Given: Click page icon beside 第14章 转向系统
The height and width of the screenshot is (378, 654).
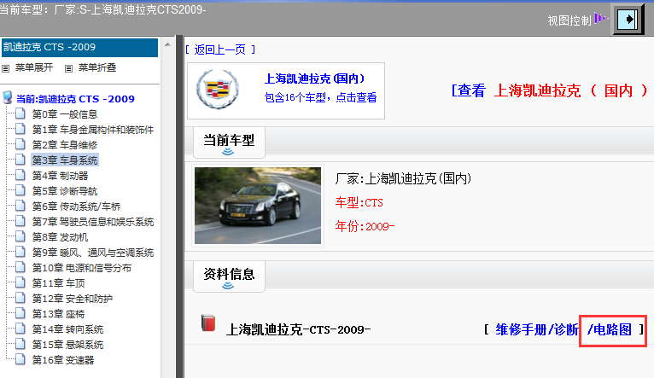Looking at the screenshot, I should (20, 329).
